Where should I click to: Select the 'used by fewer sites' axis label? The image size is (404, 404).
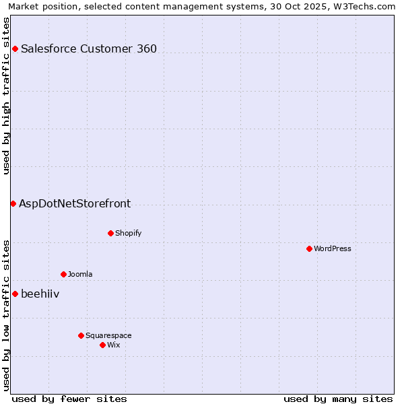point(69,399)
